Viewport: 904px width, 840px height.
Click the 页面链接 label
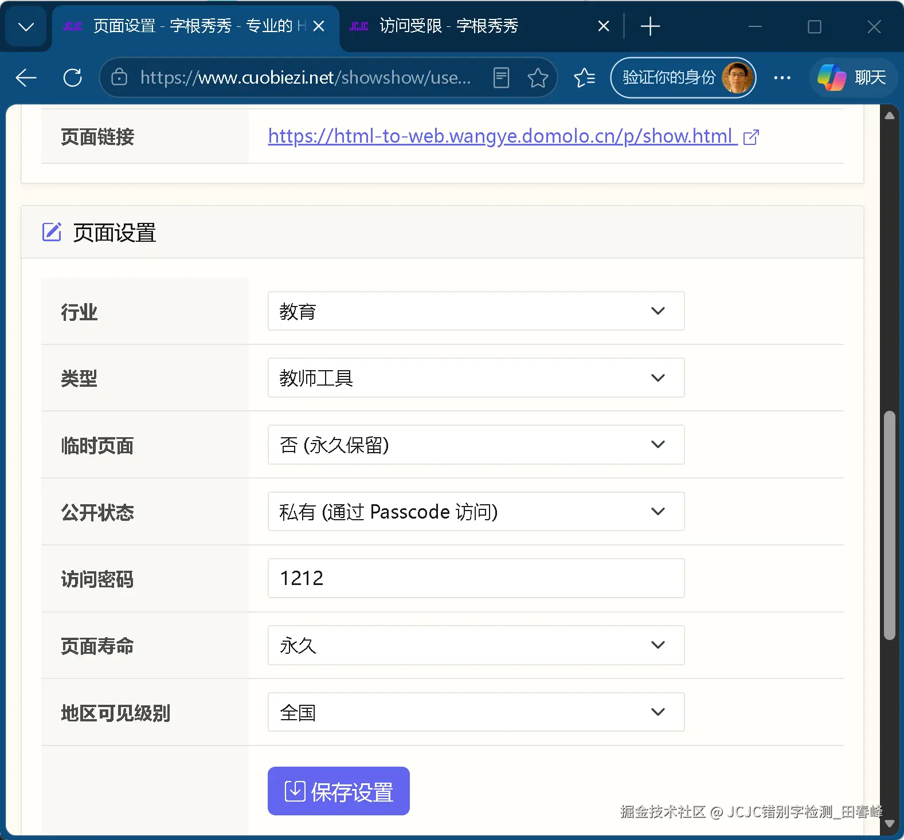pyautogui.click(x=97, y=137)
